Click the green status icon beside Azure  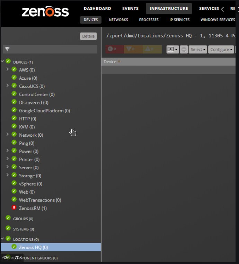[14, 78]
